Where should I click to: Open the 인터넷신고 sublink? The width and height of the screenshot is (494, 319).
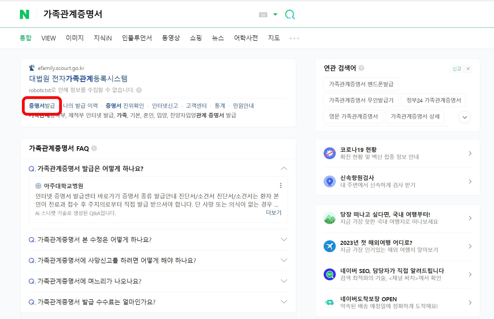[x=165, y=106]
